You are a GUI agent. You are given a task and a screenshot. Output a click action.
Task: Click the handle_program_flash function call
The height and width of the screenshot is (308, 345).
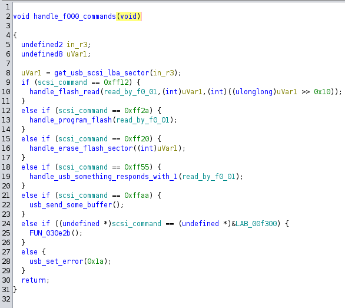pyautogui.click(x=71, y=120)
